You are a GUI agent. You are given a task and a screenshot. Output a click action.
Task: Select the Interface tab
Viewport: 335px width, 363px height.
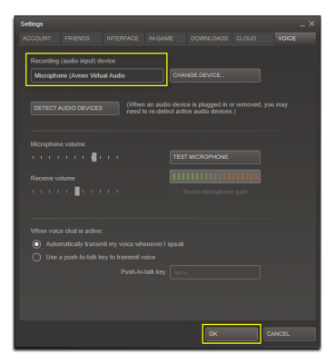(123, 39)
